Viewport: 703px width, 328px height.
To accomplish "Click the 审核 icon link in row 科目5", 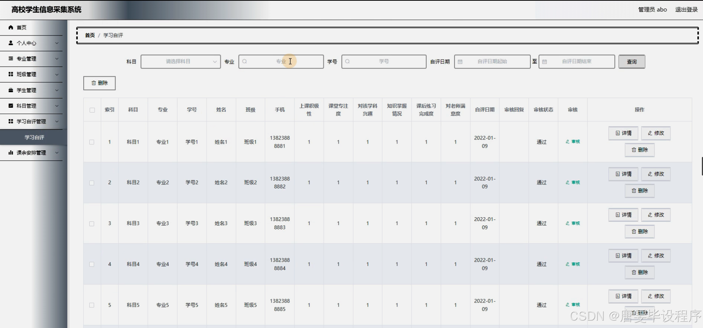I will (573, 305).
